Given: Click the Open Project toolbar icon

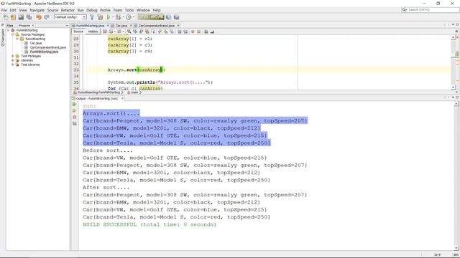Looking at the screenshot, I should (x=21, y=17).
